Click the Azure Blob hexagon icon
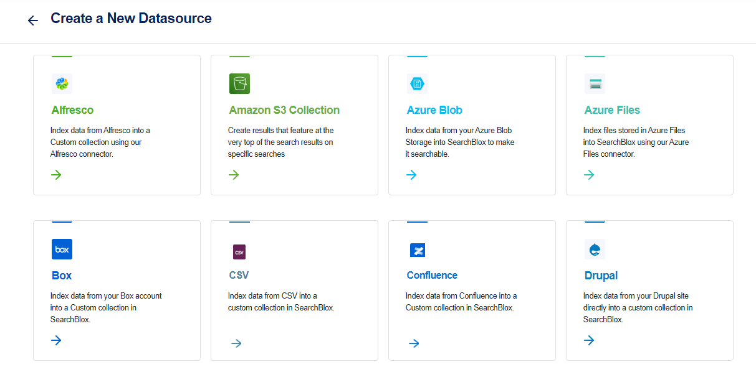Screen dimensions: 756x377 tap(417, 83)
